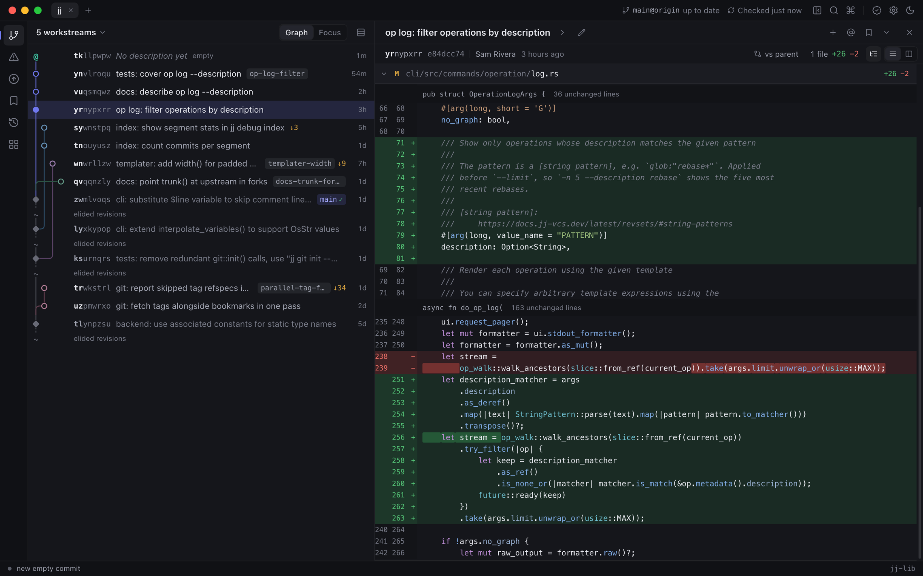This screenshot has height=576, width=923.
Task: Toggle the compact list layout icon
Action: 361,32
